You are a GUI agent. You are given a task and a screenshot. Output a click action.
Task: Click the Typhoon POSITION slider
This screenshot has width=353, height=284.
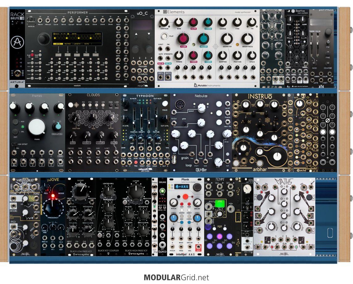click(x=134, y=119)
